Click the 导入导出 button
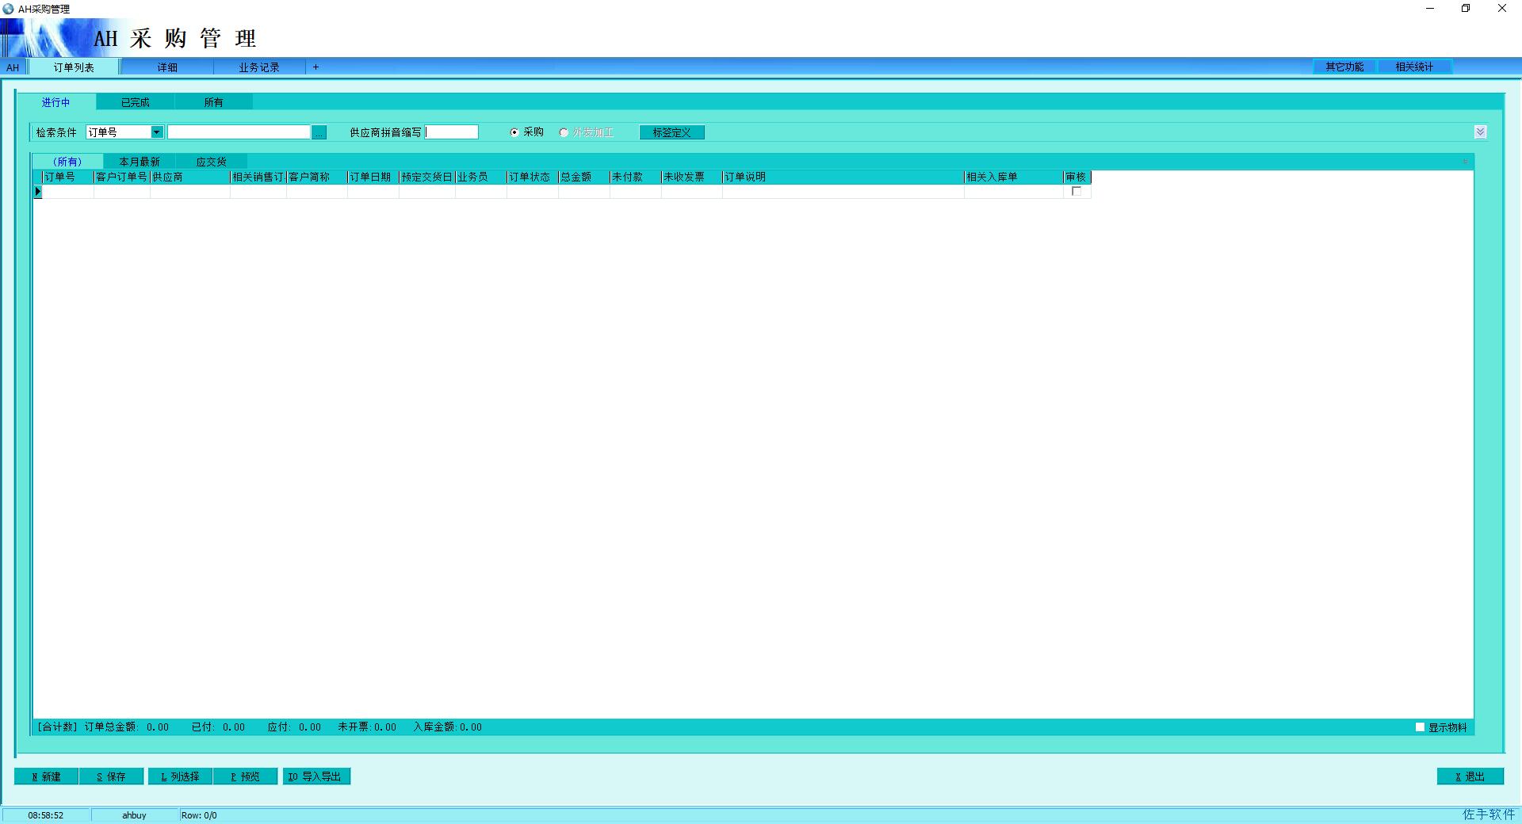1522x824 pixels. point(316,776)
